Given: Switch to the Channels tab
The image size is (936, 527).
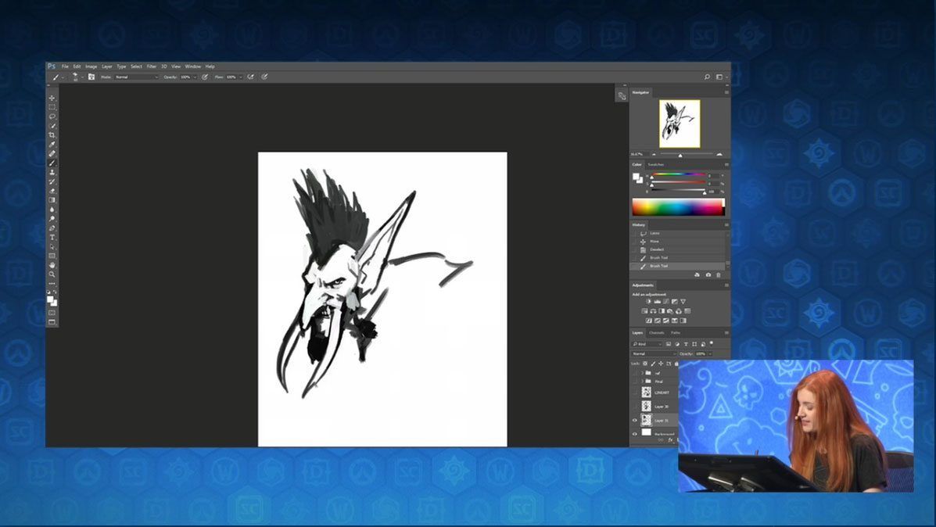Looking at the screenshot, I should tap(657, 333).
